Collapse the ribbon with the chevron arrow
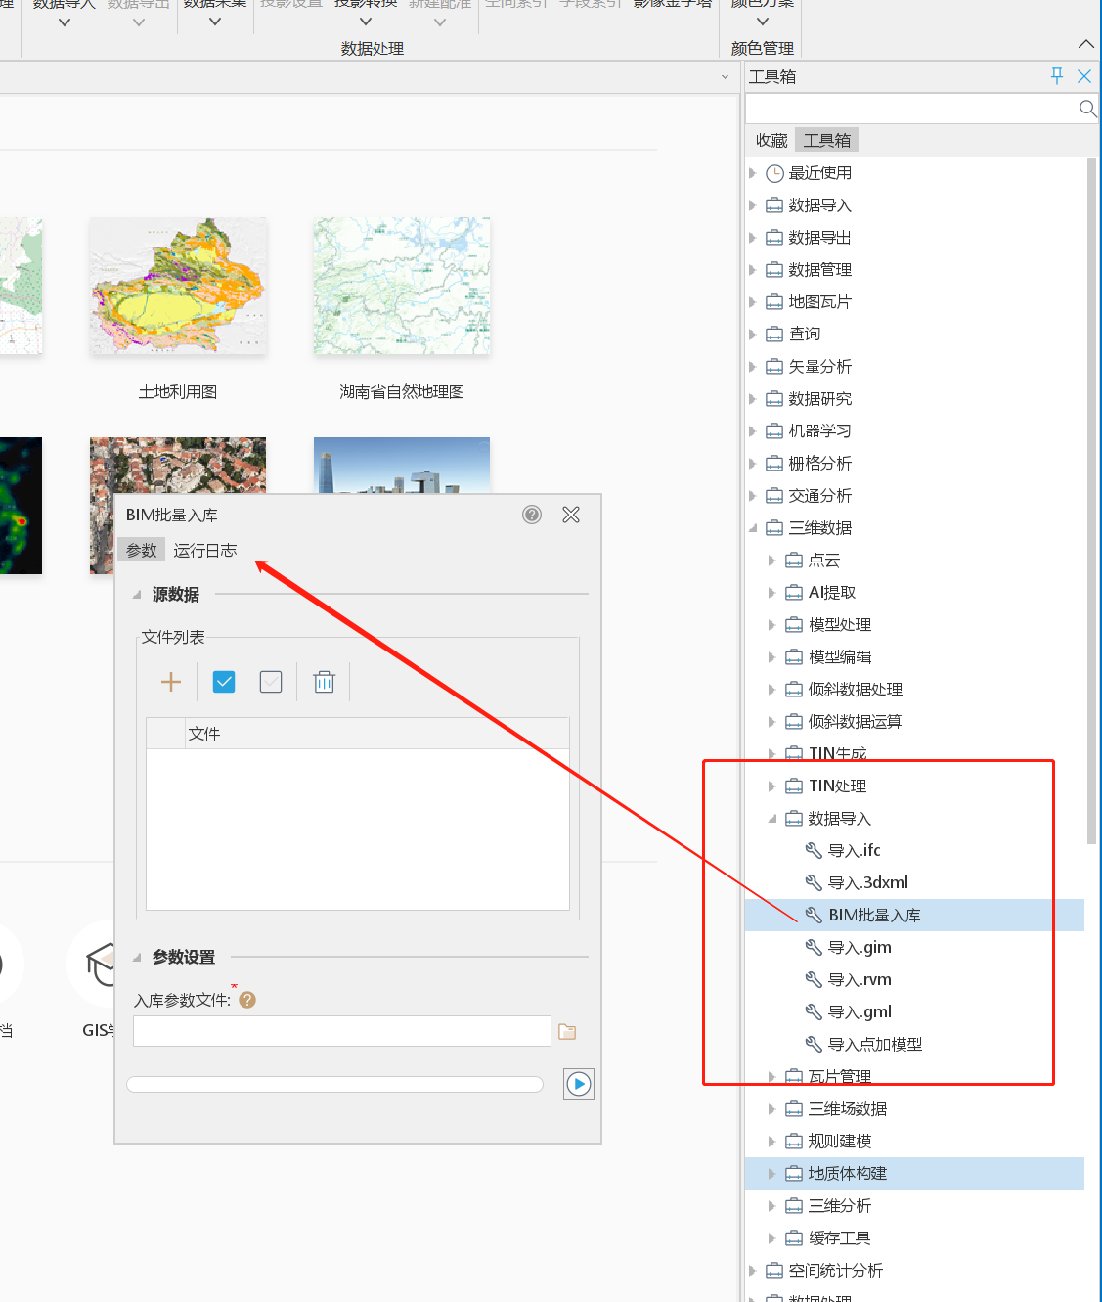 pos(1085,44)
